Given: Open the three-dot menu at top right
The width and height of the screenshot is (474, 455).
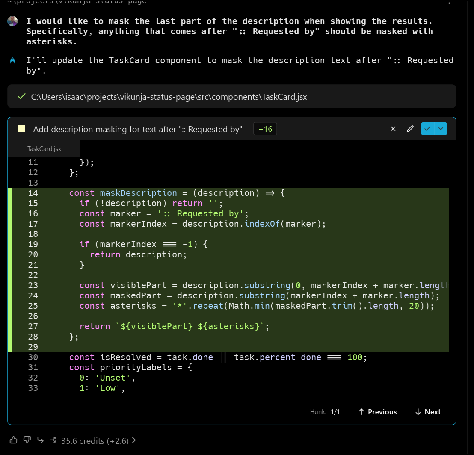Looking at the screenshot, I should pos(449,2).
